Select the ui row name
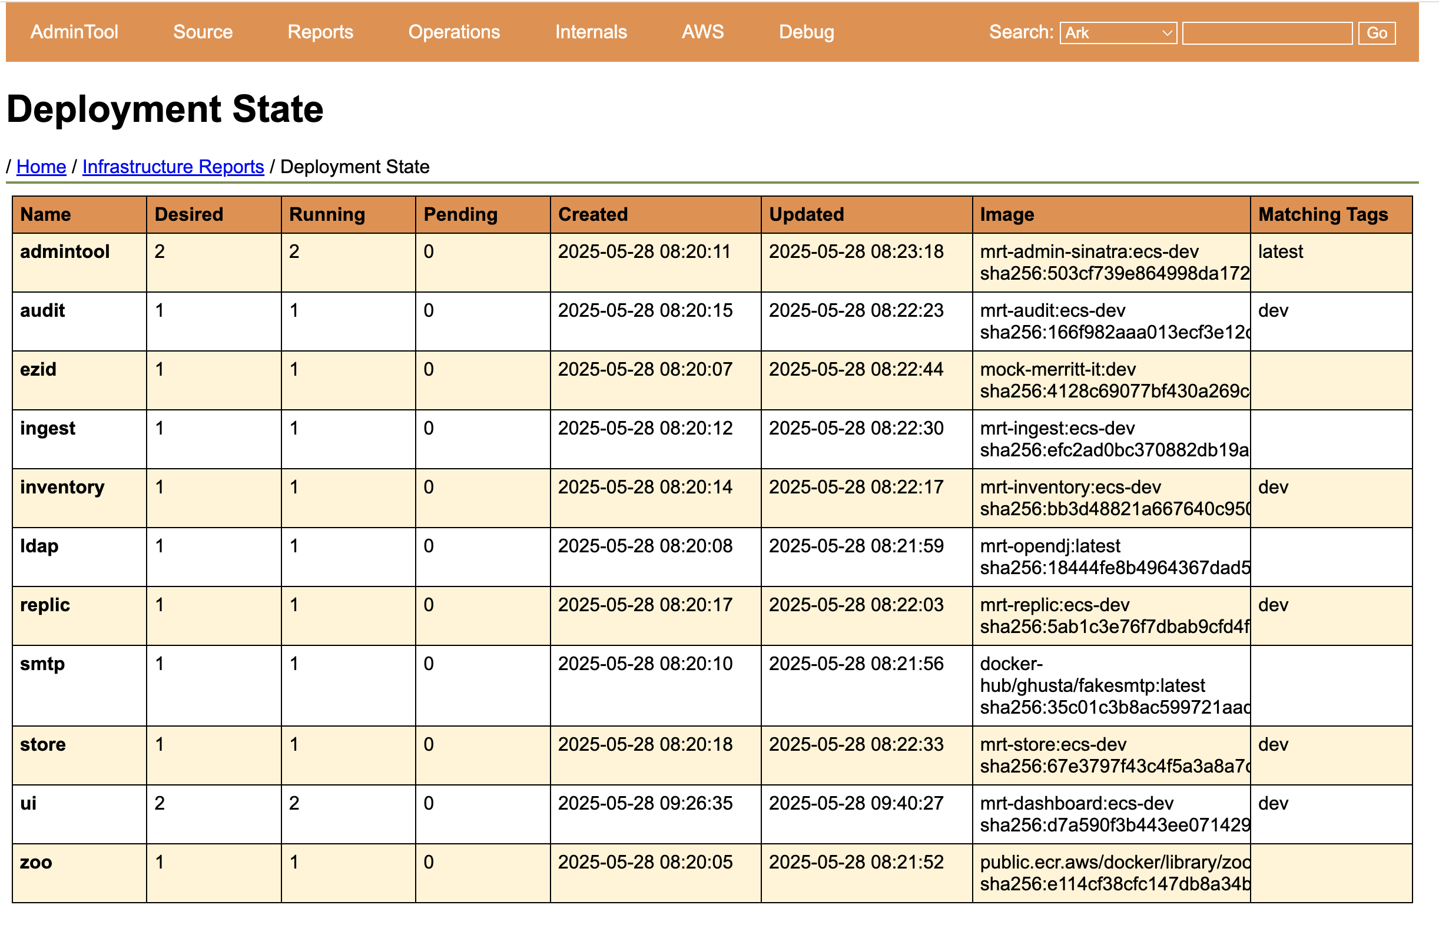The width and height of the screenshot is (1439, 928). [28, 803]
